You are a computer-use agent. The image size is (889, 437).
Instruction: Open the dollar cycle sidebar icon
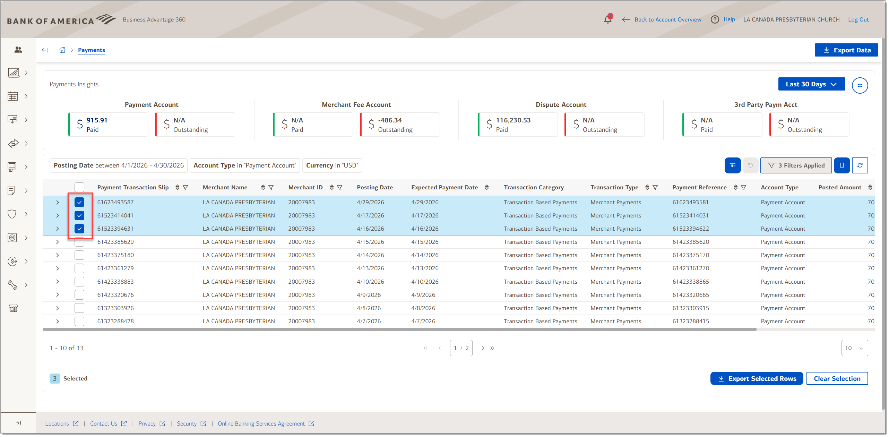[x=12, y=261]
